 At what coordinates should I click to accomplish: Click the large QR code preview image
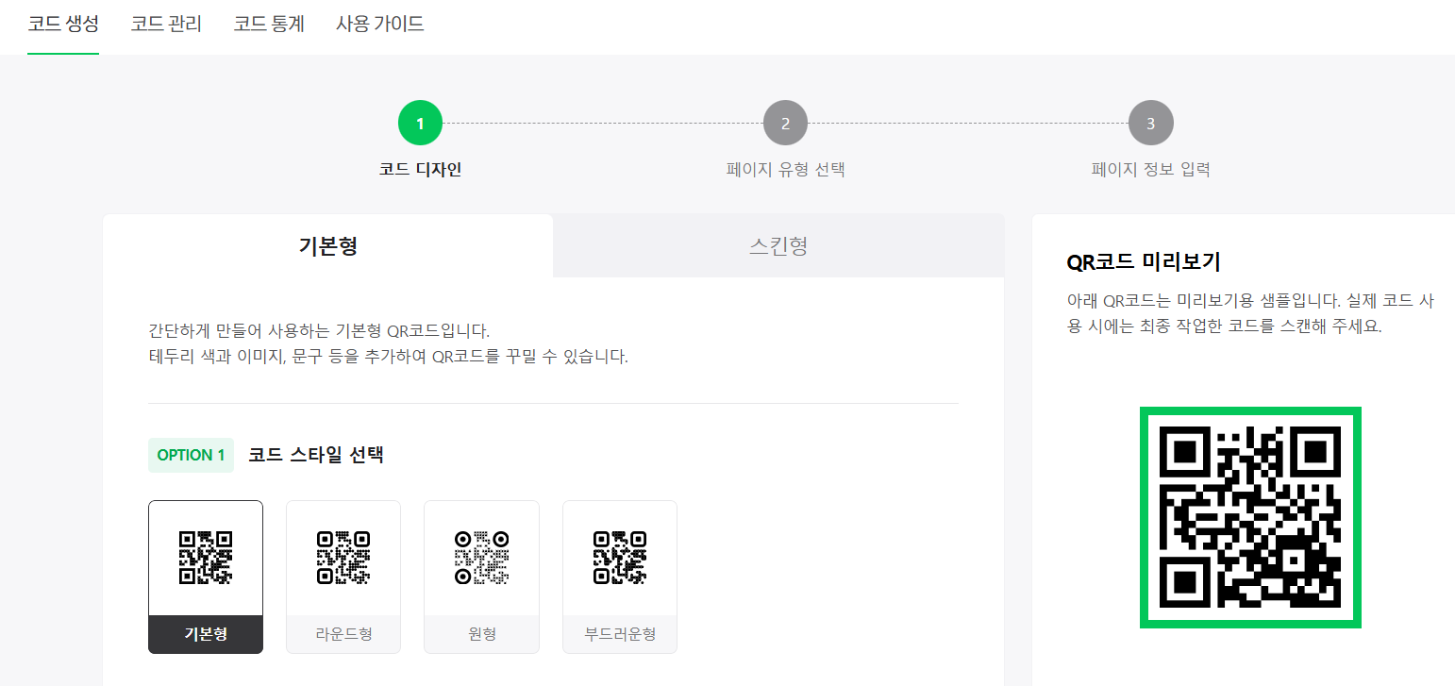(1250, 516)
